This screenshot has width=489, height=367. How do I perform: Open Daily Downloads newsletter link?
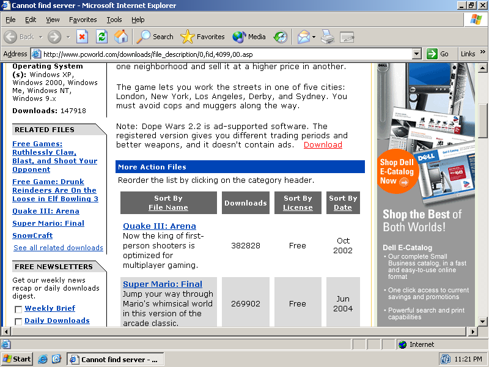pyautogui.click(x=57, y=321)
